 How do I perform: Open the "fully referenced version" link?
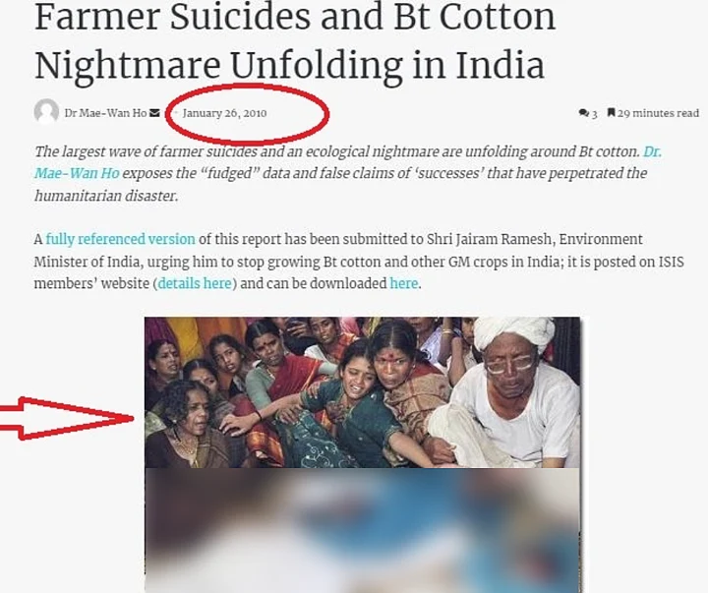point(121,239)
